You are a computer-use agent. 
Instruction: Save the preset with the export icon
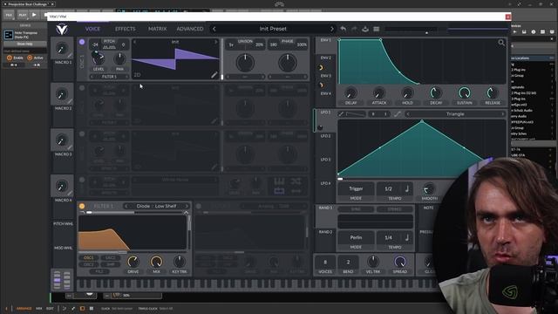click(x=365, y=29)
